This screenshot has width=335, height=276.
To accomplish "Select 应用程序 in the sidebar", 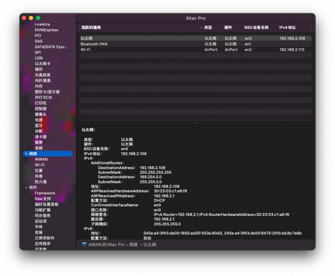I will [42, 244].
